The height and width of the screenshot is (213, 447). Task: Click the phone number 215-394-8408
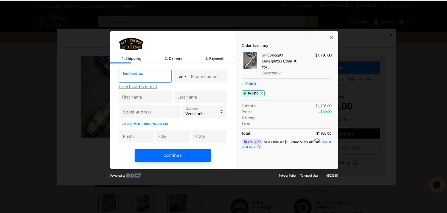pyautogui.click(x=399, y=6)
